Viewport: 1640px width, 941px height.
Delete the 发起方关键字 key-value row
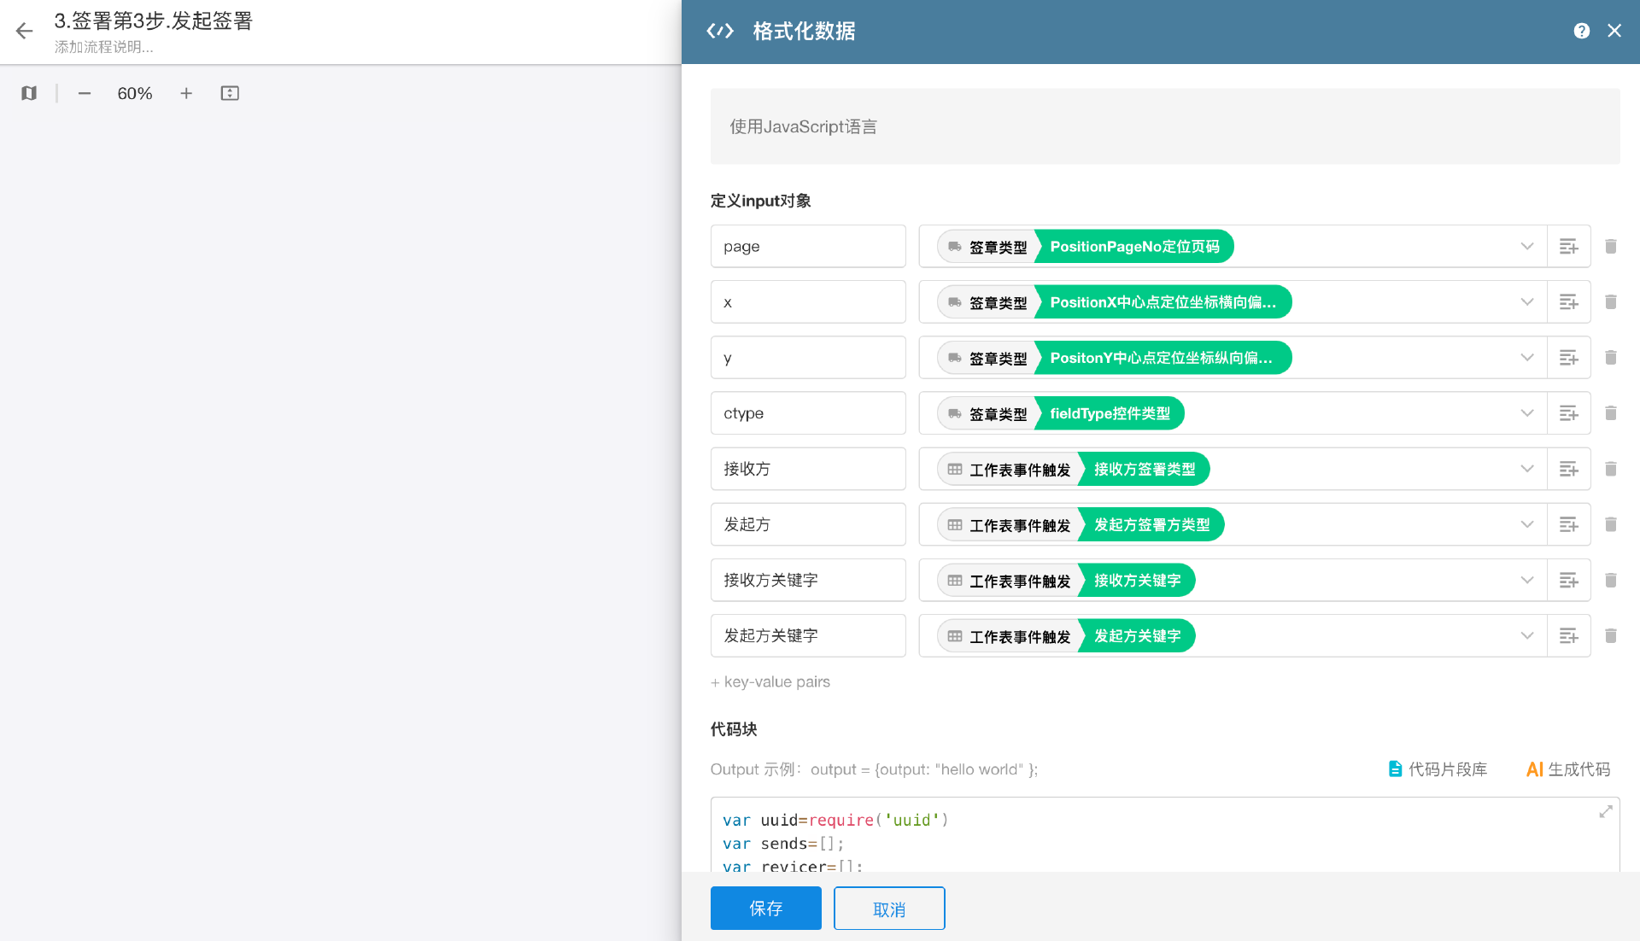pyautogui.click(x=1611, y=636)
